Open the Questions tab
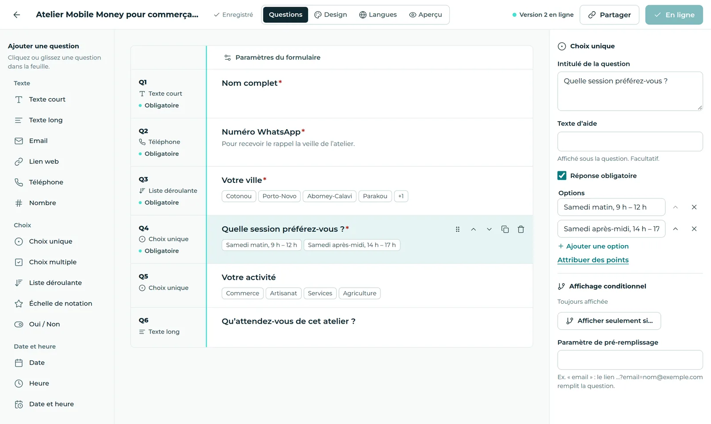711x424 pixels. [x=285, y=15]
